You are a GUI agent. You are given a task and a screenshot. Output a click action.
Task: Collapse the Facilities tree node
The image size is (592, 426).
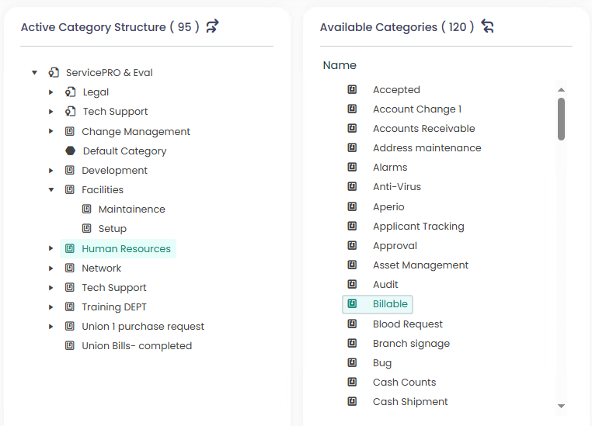(51, 190)
